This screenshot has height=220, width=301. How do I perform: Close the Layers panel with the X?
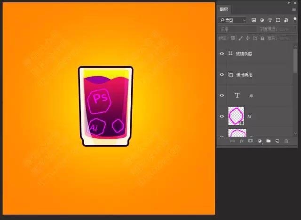295,3
